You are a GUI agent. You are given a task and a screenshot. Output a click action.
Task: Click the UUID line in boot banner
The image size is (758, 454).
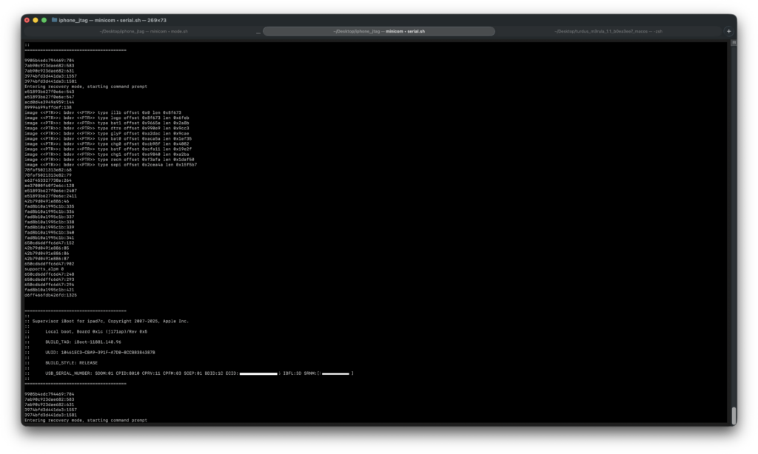pos(100,353)
